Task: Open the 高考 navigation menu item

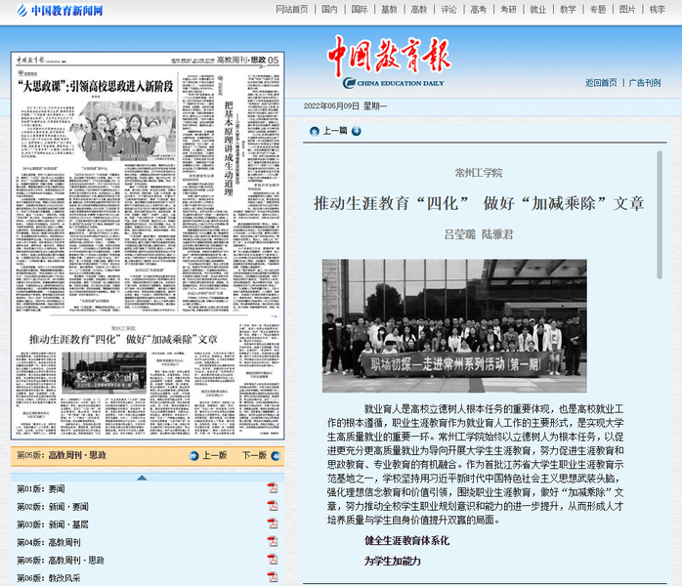Action: point(478,10)
